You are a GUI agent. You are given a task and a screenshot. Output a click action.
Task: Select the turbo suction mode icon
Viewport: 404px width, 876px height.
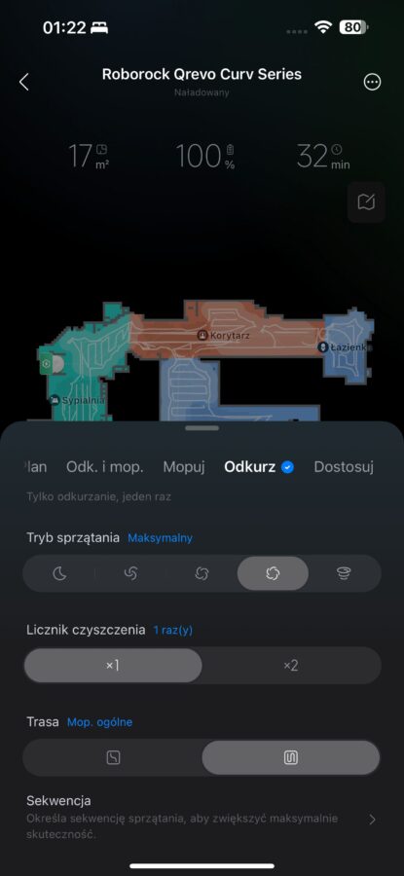(x=202, y=573)
